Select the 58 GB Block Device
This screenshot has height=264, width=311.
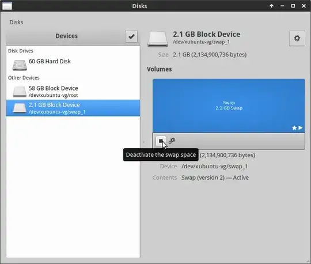pos(73,92)
